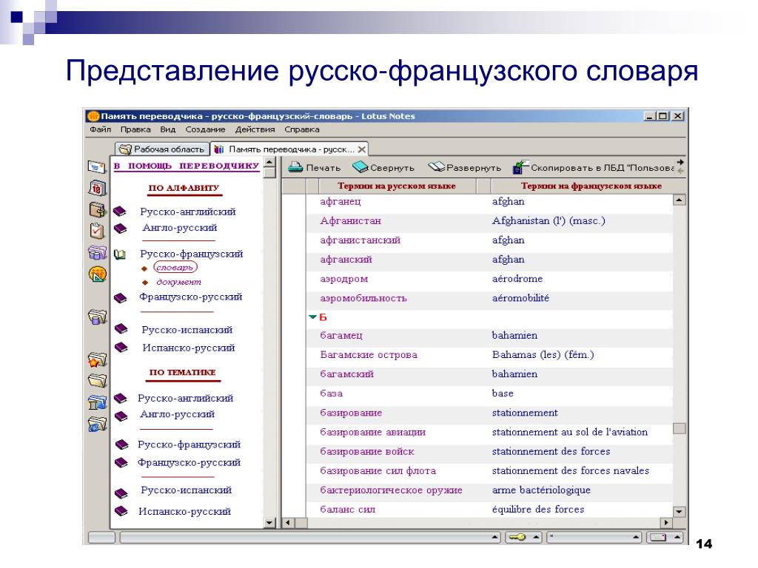Screen dimensions: 758x568
Task: Open the to-do clipboard icon in sidebar
Action: [x=97, y=231]
